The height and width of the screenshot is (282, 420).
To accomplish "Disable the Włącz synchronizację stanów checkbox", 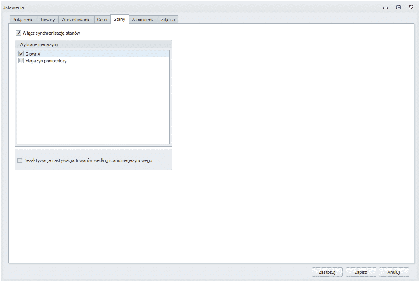I will click(18, 33).
